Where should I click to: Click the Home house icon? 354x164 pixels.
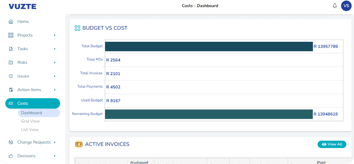click(x=11, y=22)
